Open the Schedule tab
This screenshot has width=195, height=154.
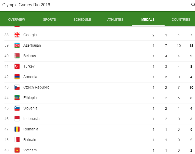tap(82, 20)
